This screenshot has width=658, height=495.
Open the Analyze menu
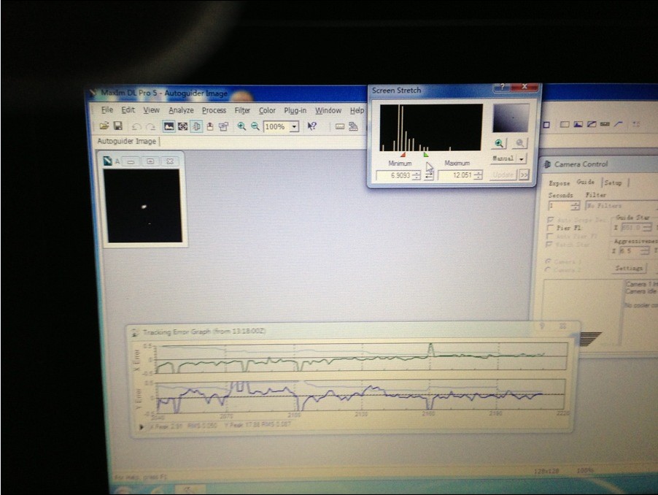pos(181,110)
